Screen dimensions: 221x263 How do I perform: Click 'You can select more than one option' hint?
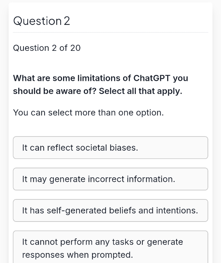[88, 113]
